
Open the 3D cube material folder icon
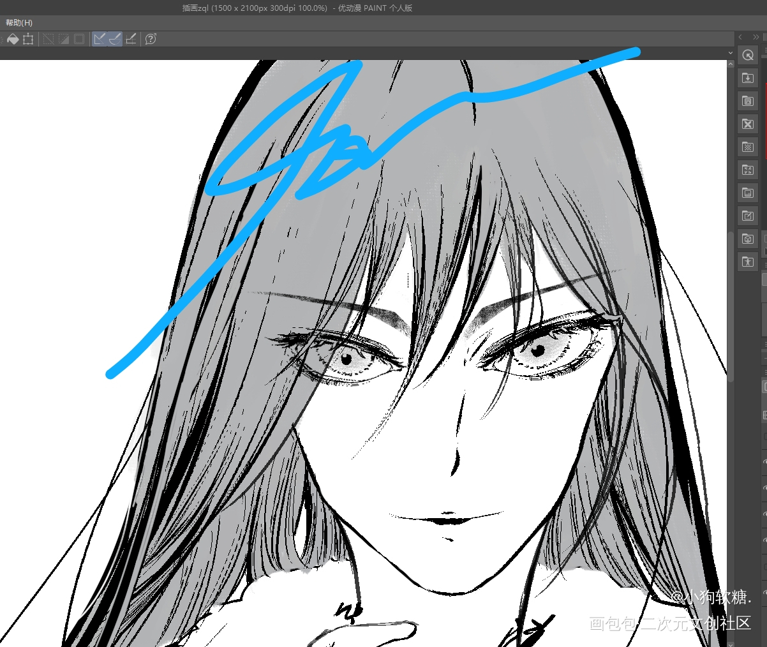coord(748,239)
